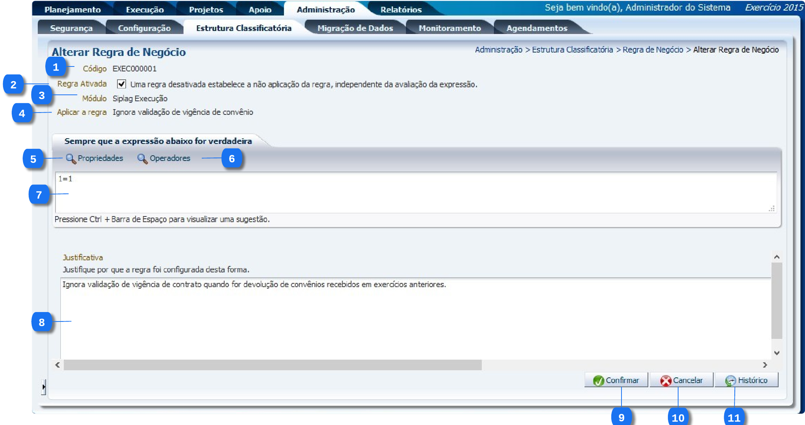Click the green check icon on Confirmar
The height and width of the screenshot is (425, 805).
(598, 380)
